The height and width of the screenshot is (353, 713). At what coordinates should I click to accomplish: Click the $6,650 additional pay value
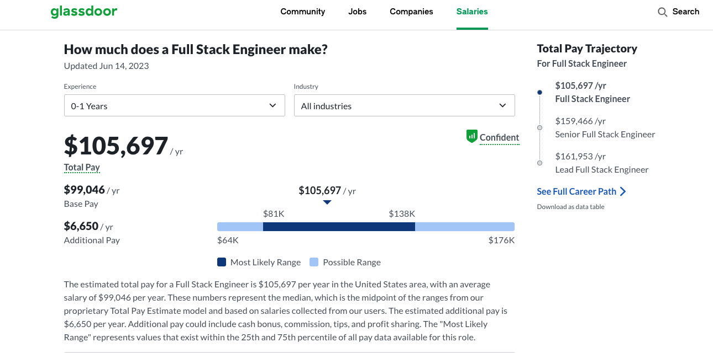click(x=81, y=226)
